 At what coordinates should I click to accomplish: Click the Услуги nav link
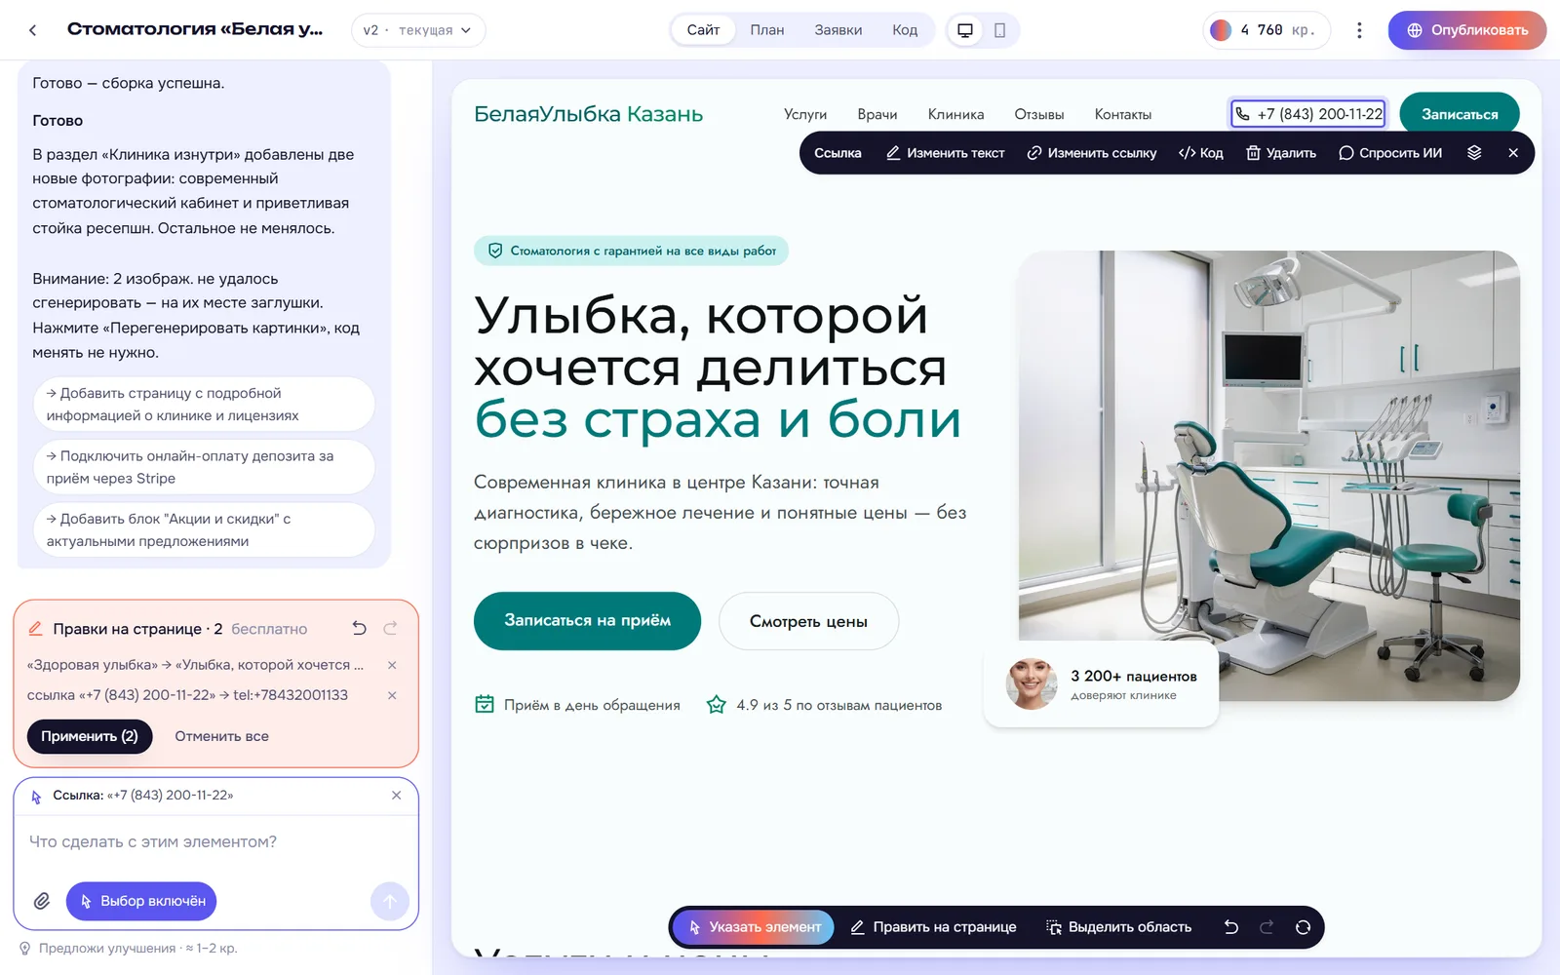pyautogui.click(x=805, y=114)
